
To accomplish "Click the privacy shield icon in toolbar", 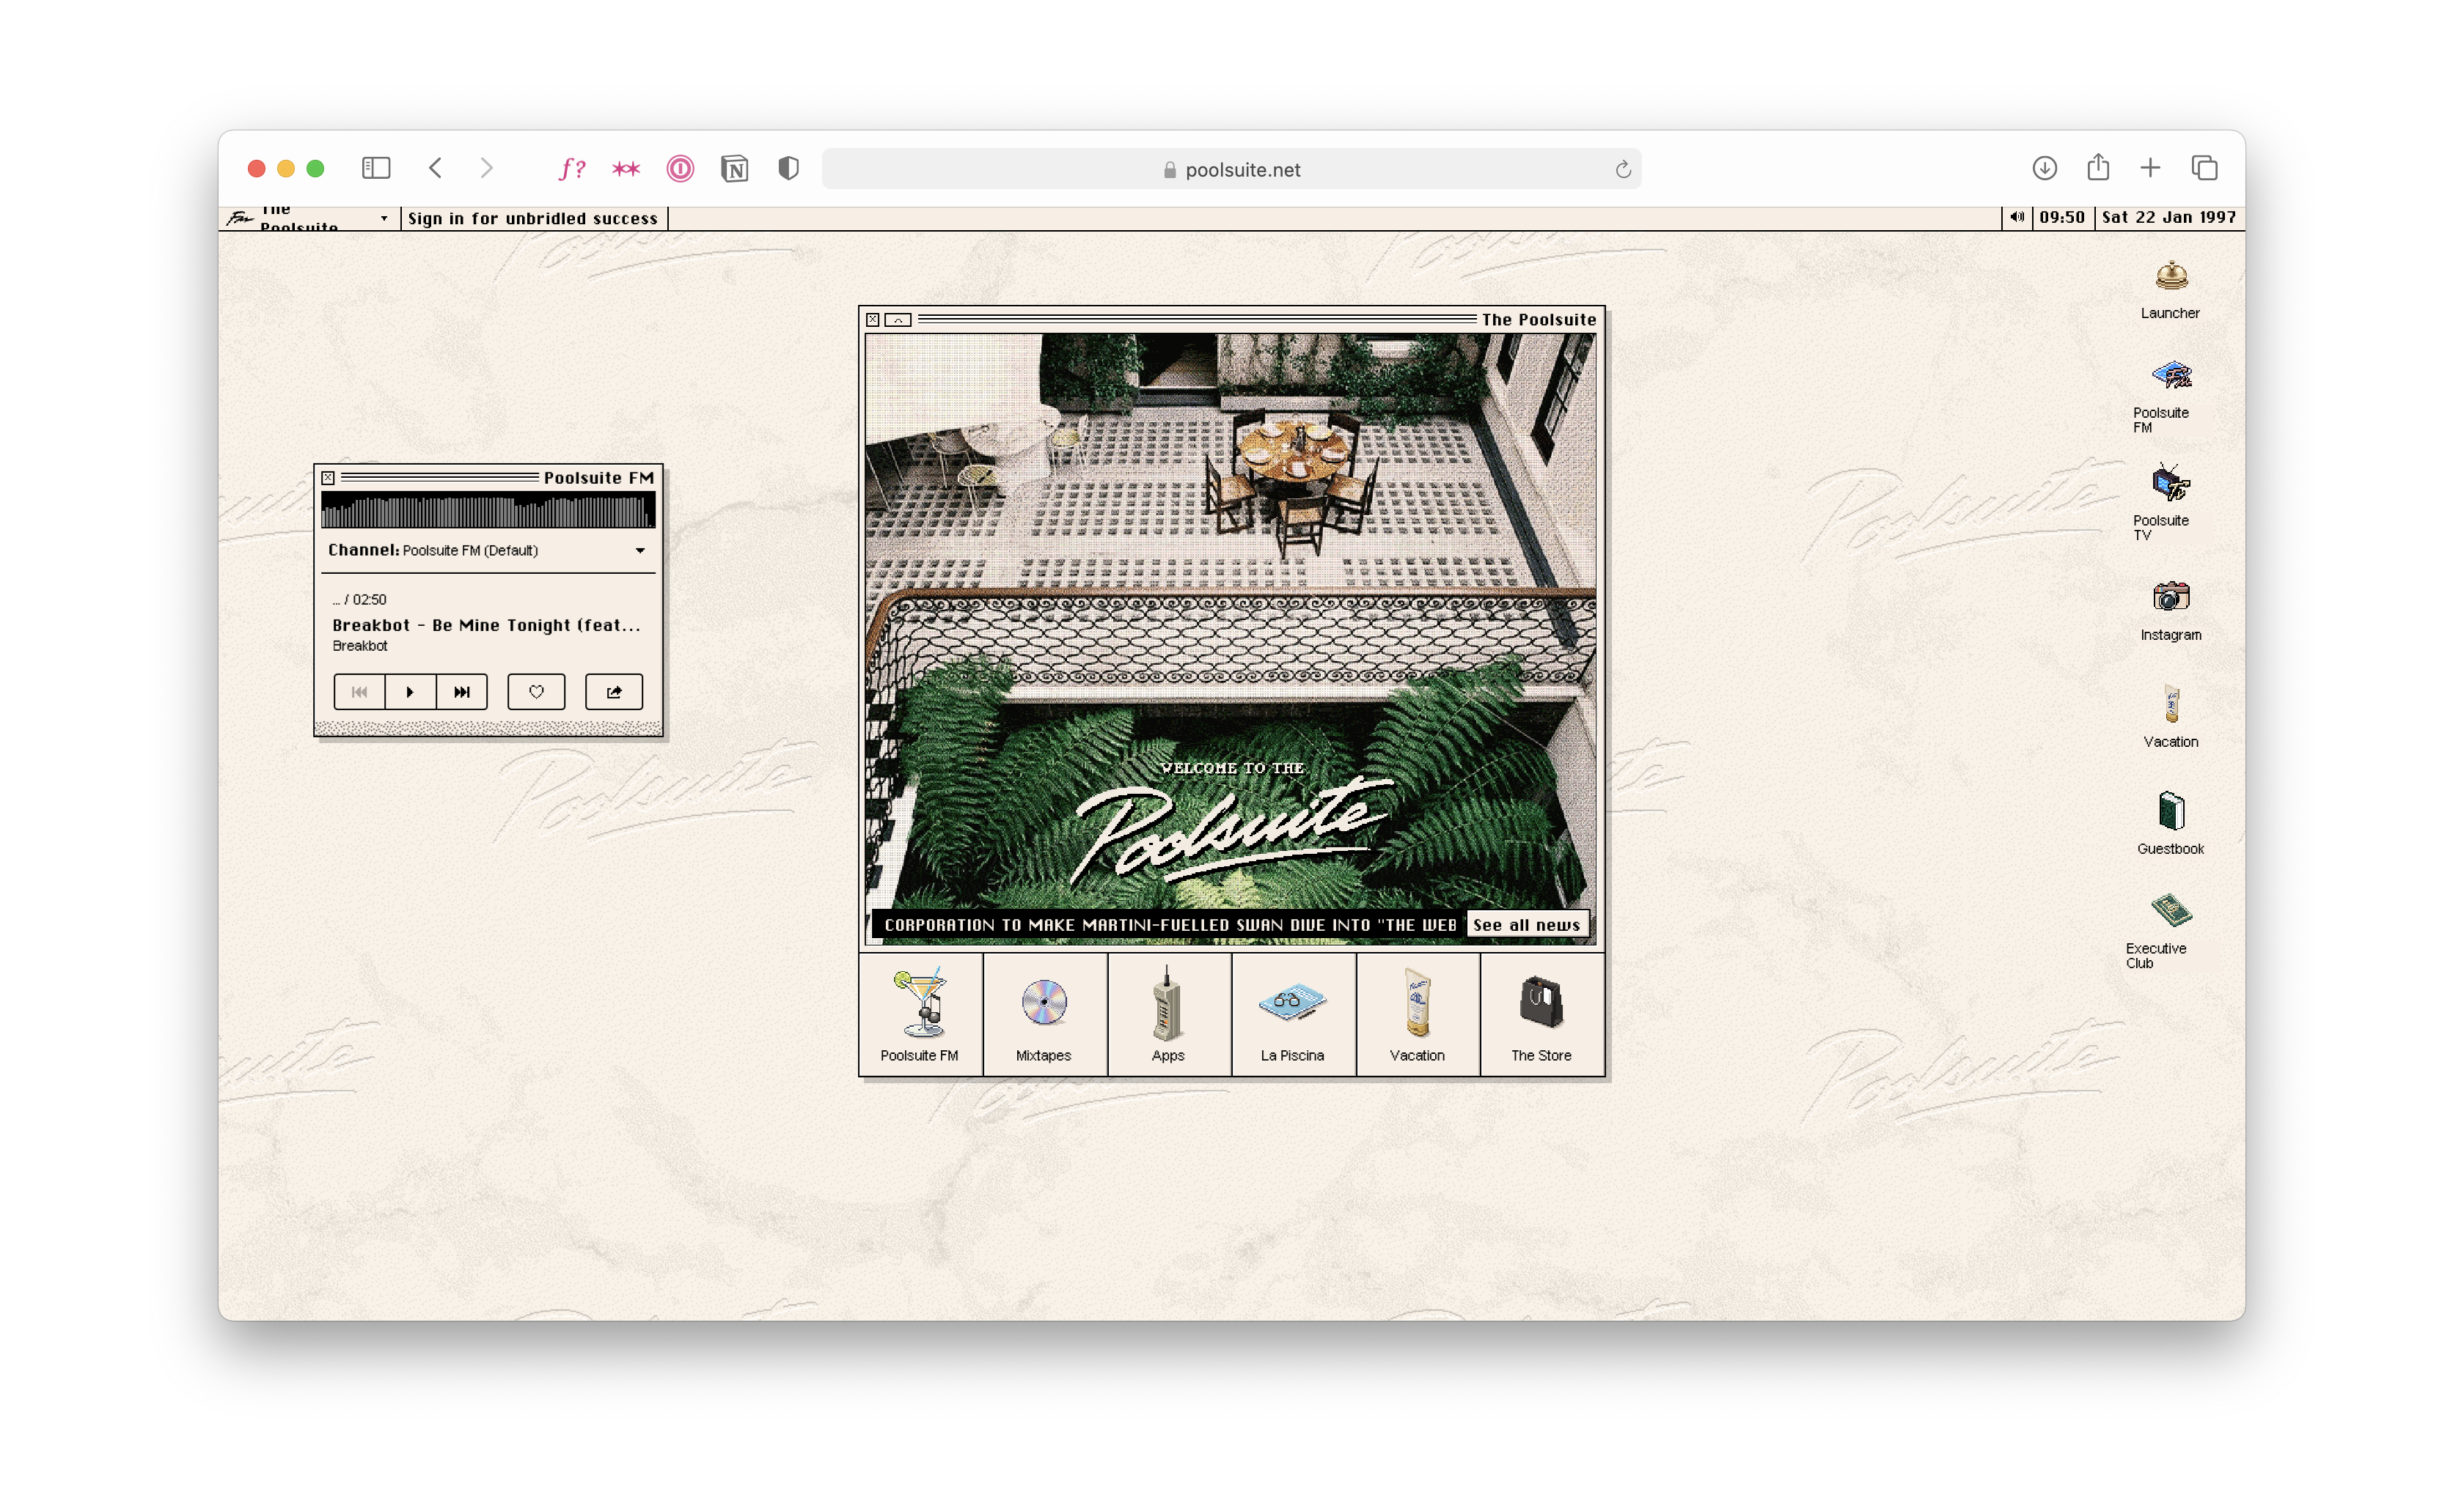I will tap(789, 168).
